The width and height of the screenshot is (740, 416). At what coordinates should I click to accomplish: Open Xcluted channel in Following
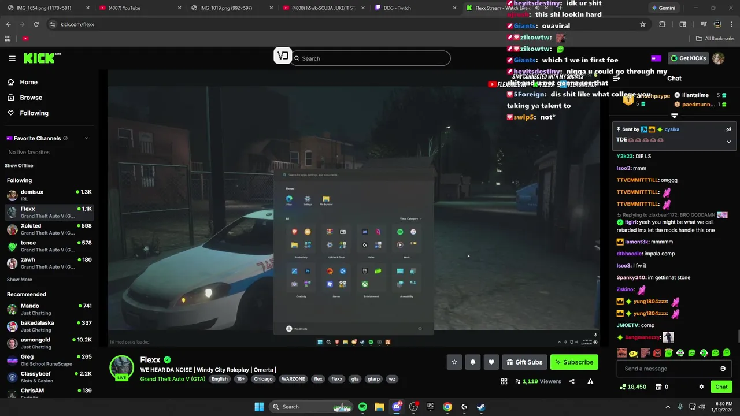pyautogui.click(x=49, y=229)
